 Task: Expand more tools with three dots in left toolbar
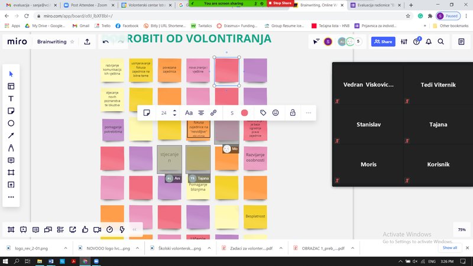click(11, 197)
